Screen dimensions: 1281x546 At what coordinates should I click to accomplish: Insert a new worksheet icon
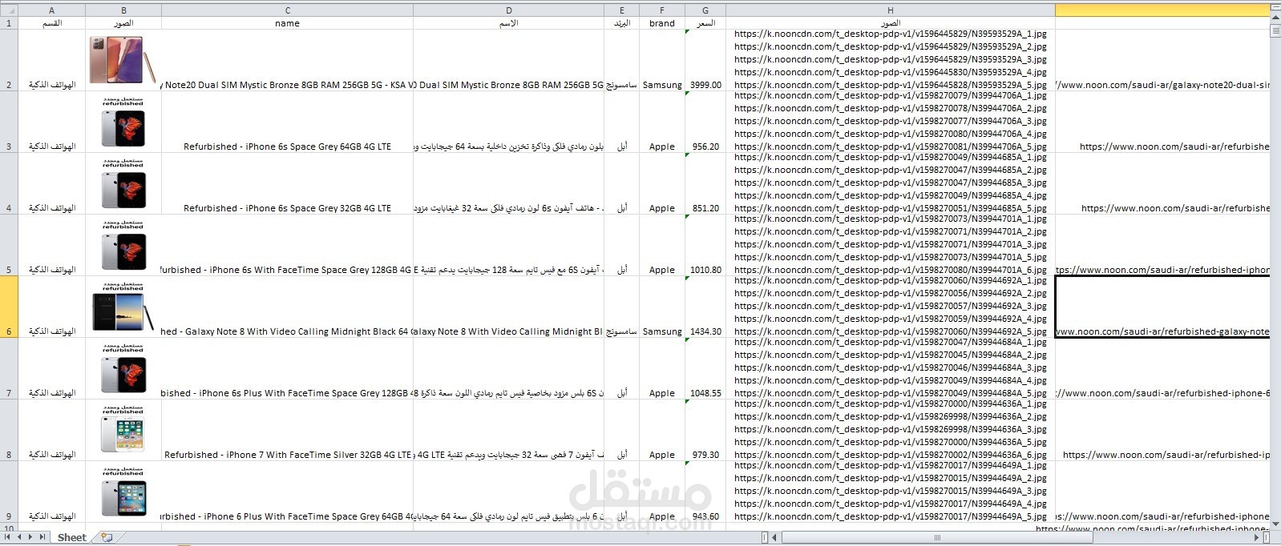(x=107, y=537)
